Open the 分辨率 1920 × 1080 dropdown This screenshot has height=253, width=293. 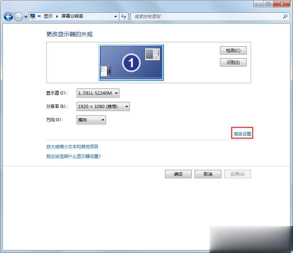point(103,106)
